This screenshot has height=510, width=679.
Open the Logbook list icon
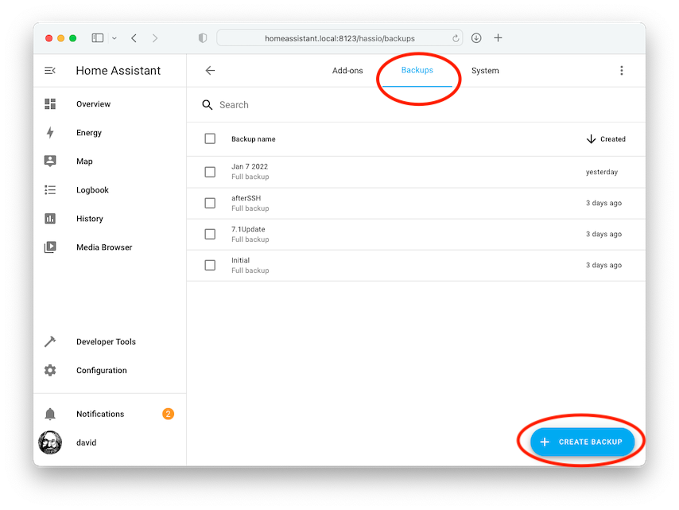(50, 190)
